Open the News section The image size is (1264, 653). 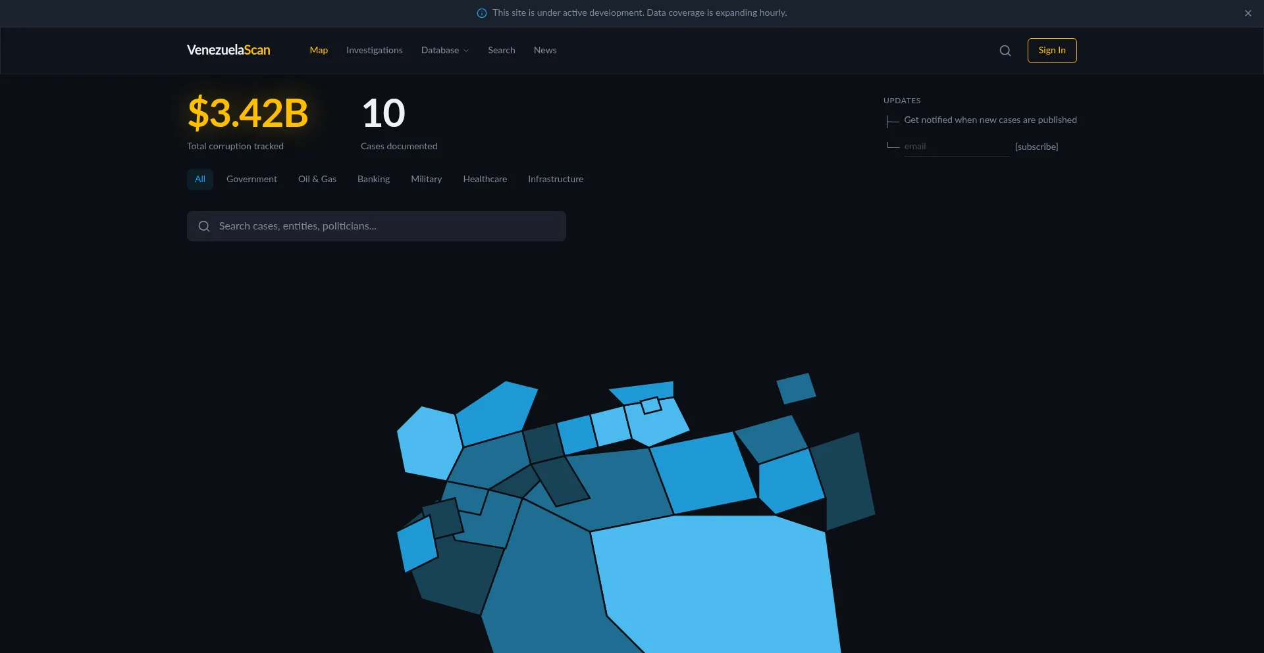pos(544,51)
